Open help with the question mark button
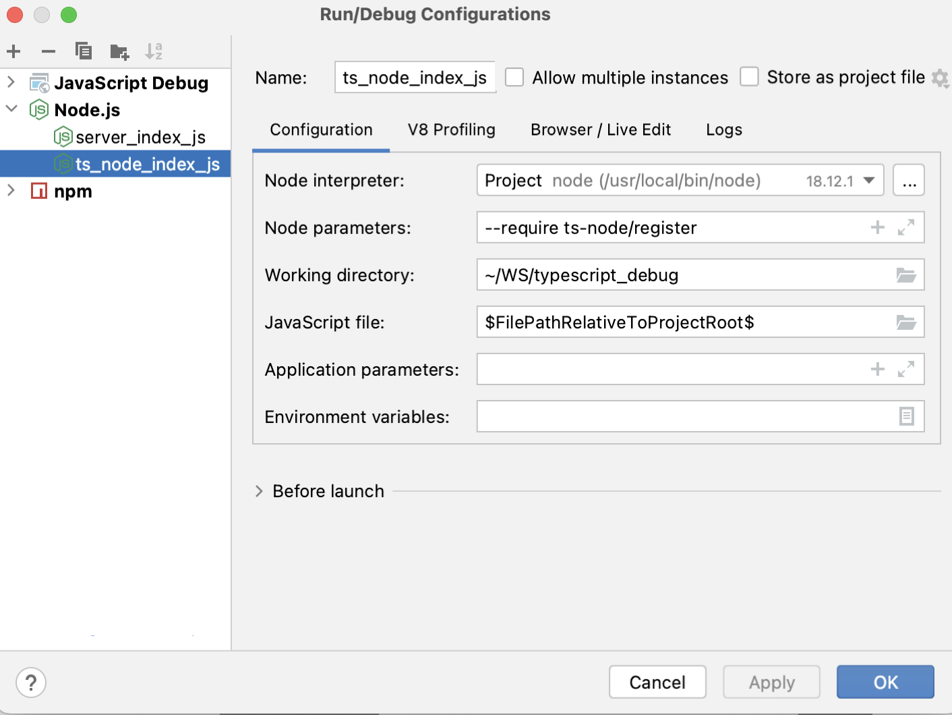The image size is (952, 715). [x=30, y=683]
